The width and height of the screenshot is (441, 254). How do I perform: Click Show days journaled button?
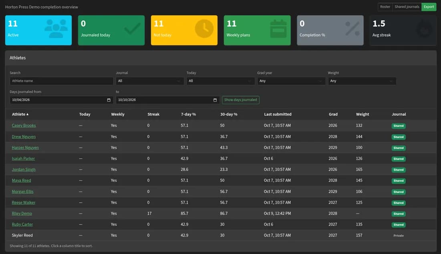240,100
